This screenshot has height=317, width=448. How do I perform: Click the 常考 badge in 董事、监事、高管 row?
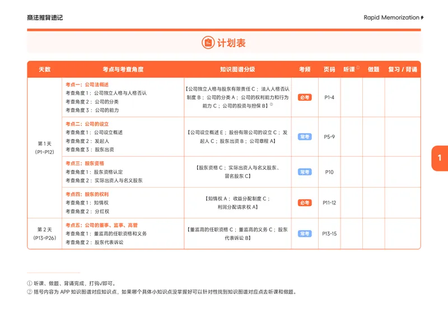[x=305, y=234]
